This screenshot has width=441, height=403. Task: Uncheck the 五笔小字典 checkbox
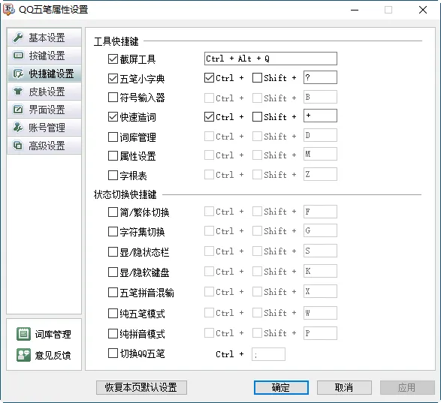[x=113, y=78]
